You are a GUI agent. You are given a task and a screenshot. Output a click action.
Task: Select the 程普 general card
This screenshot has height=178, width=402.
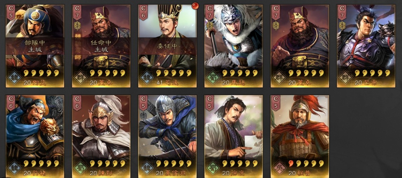pyautogui.click(x=300, y=136)
